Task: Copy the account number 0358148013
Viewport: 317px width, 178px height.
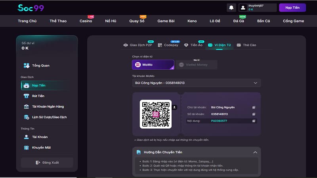Action: [x=254, y=114]
